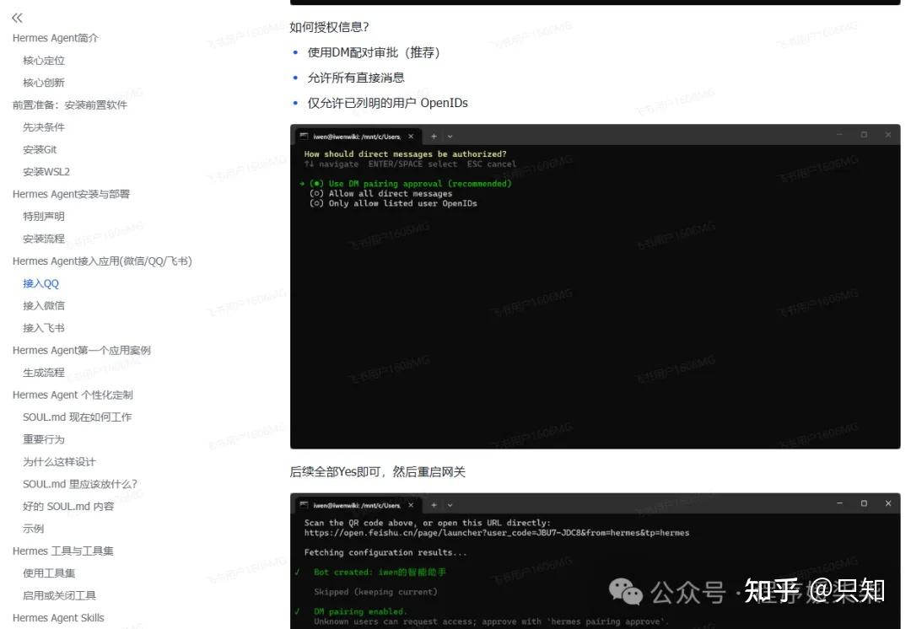Viewport: 911px width, 629px height.
Task: Open Hermes Agent简介 outline section
Action: 55,38
